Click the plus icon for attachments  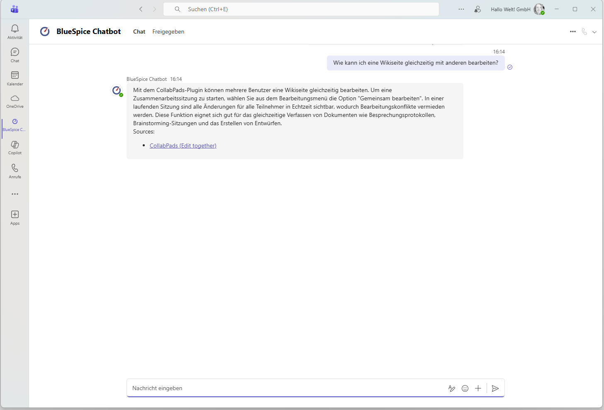tap(478, 388)
